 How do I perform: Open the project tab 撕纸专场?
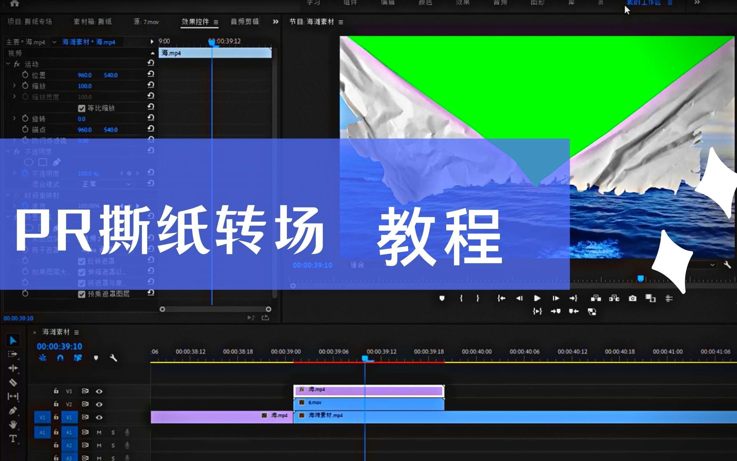(30, 22)
